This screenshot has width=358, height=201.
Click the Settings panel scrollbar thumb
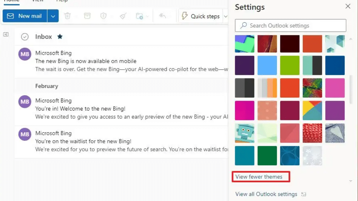click(351, 89)
